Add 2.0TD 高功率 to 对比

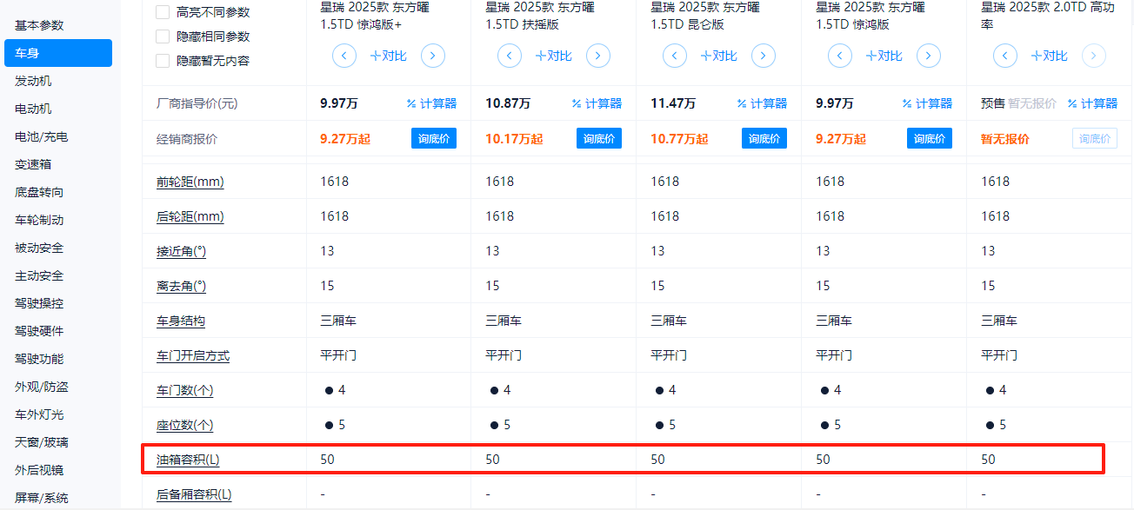pyautogui.click(x=1050, y=56)
